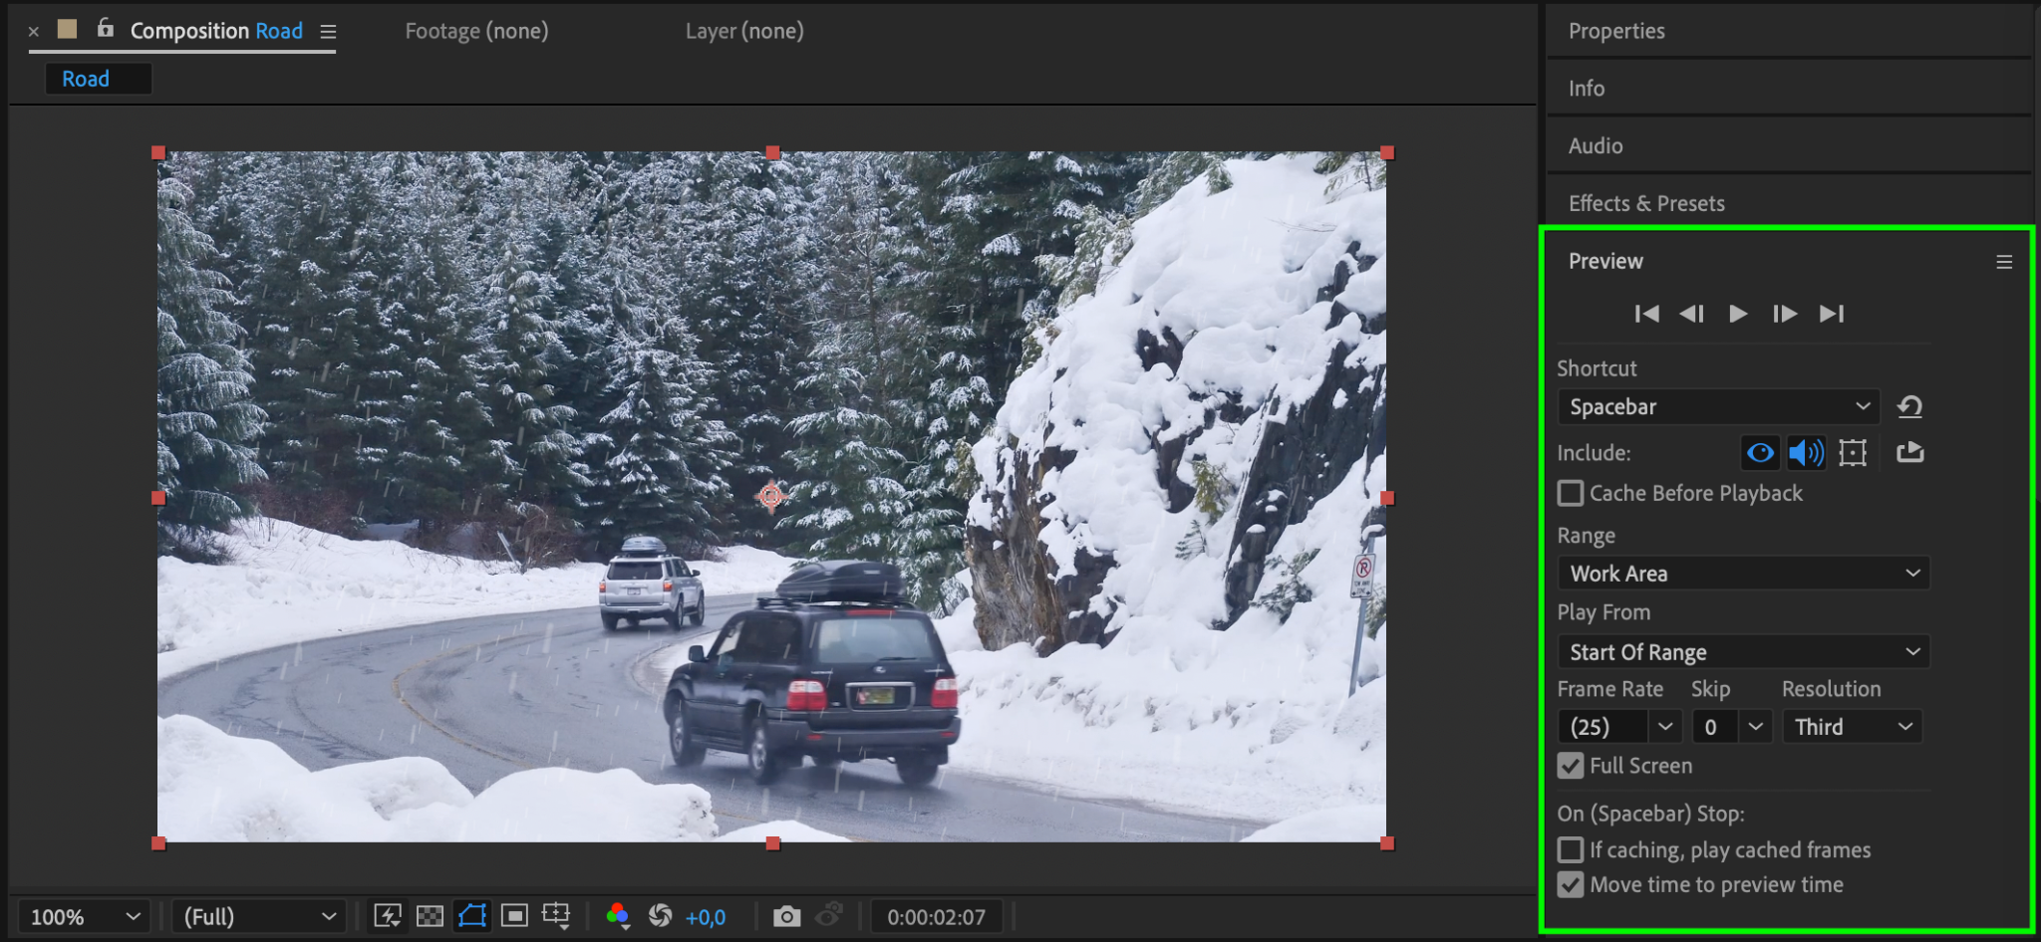Toggle video inclusion eye icon
Image resolution: width=2041 pixels, height=942 pixels.
pyautogui.click(x=1760, y=453)
